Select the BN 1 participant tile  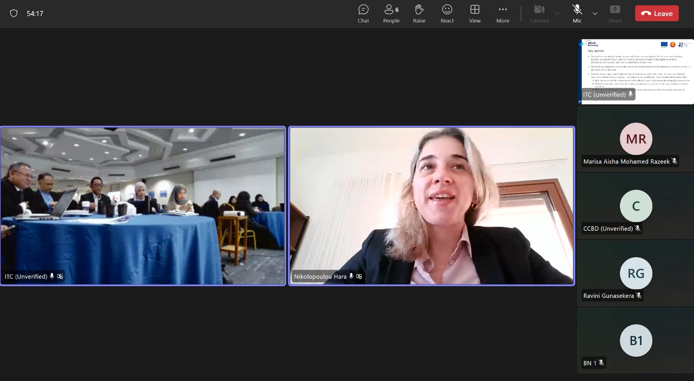636,341
